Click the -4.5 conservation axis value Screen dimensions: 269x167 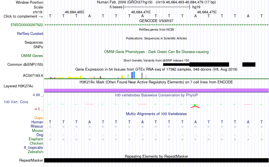(x=37, y=109)
